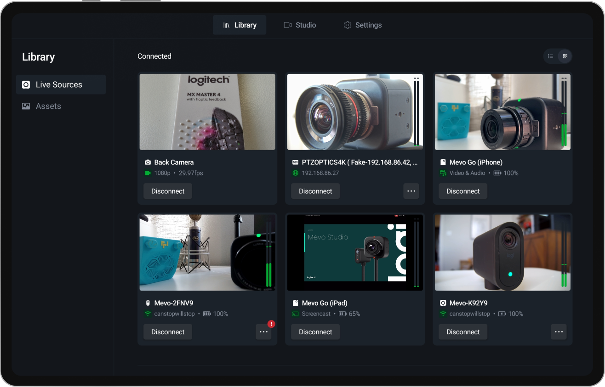Keep grid view layout selected
The height and width of the screenshot is (387, 605).
click(x=565, y=56)
